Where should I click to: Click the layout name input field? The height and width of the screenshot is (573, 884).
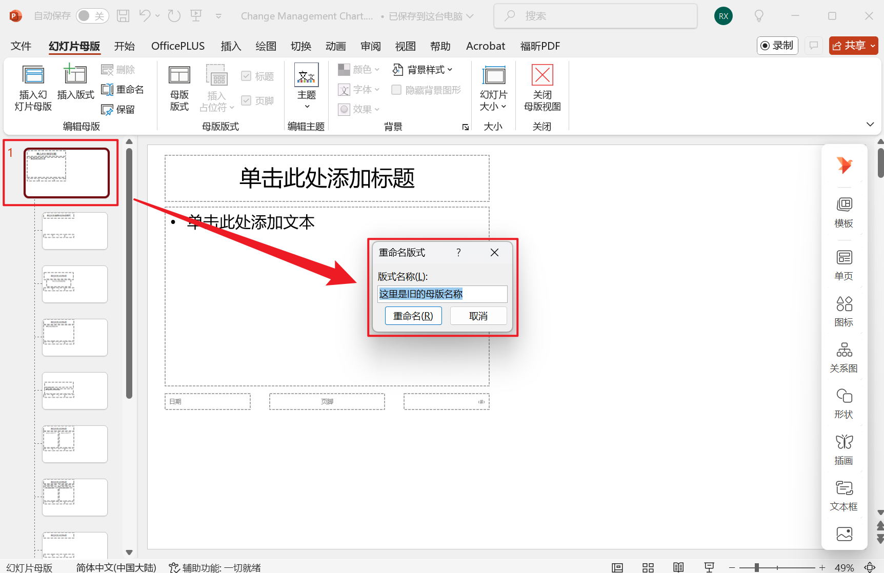(442, 294)
